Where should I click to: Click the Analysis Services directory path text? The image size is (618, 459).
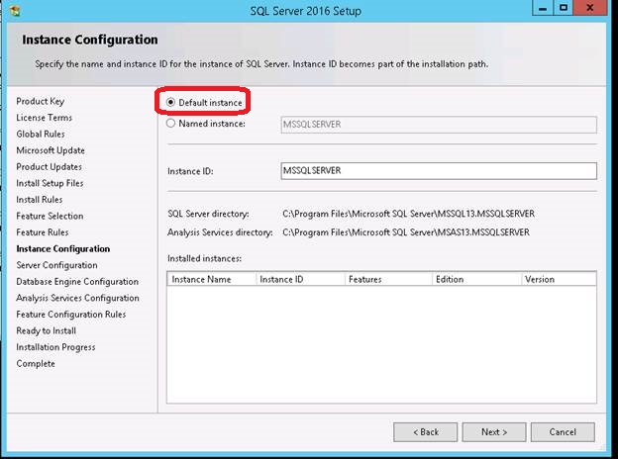coord(406,232)
